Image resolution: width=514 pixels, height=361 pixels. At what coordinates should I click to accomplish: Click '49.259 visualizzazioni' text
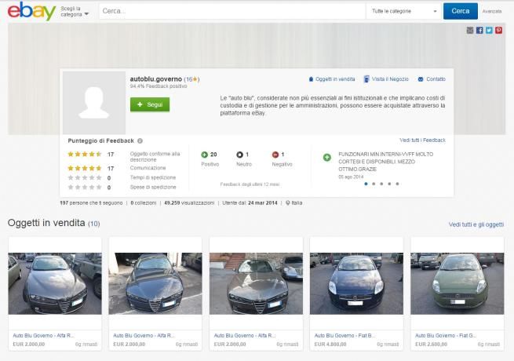tap(189, 203)
